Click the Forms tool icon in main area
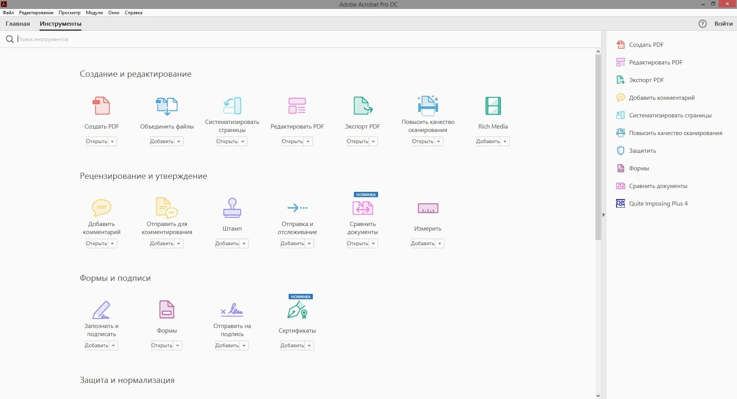The height and width of the screenshot is (399, 737). coord(167,310)
